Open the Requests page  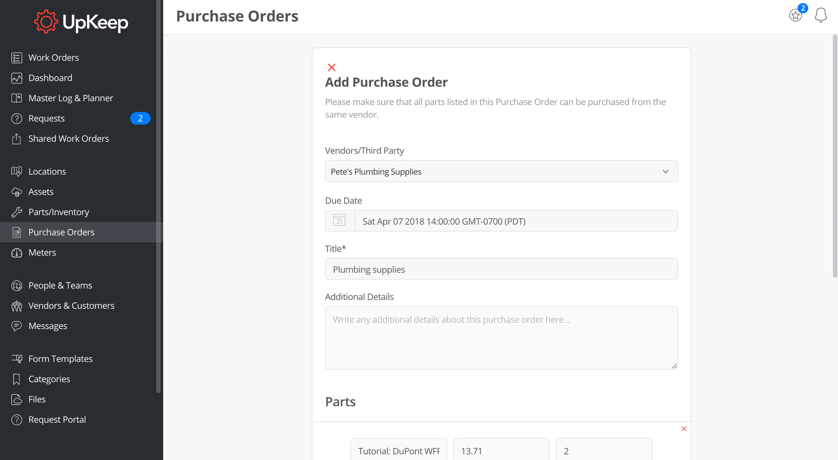tap(46, 119)
